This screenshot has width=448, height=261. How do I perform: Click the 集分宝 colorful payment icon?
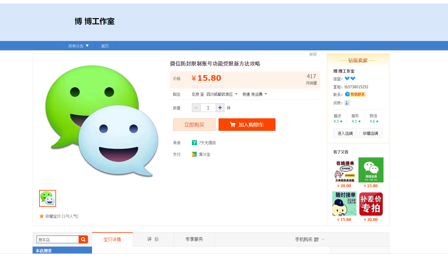point(194,154)
